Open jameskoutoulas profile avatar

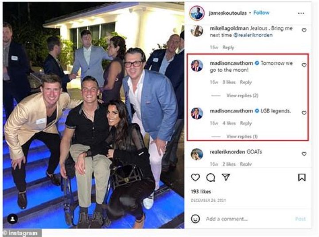(x=197, y=13)
